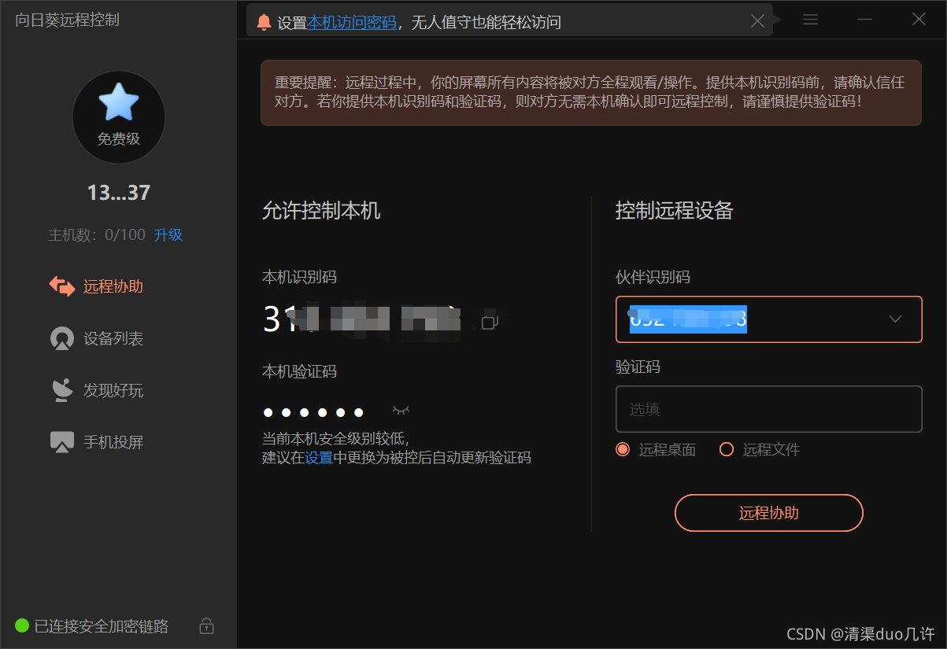Click the 验证码 optional input field

click(768, 409)
